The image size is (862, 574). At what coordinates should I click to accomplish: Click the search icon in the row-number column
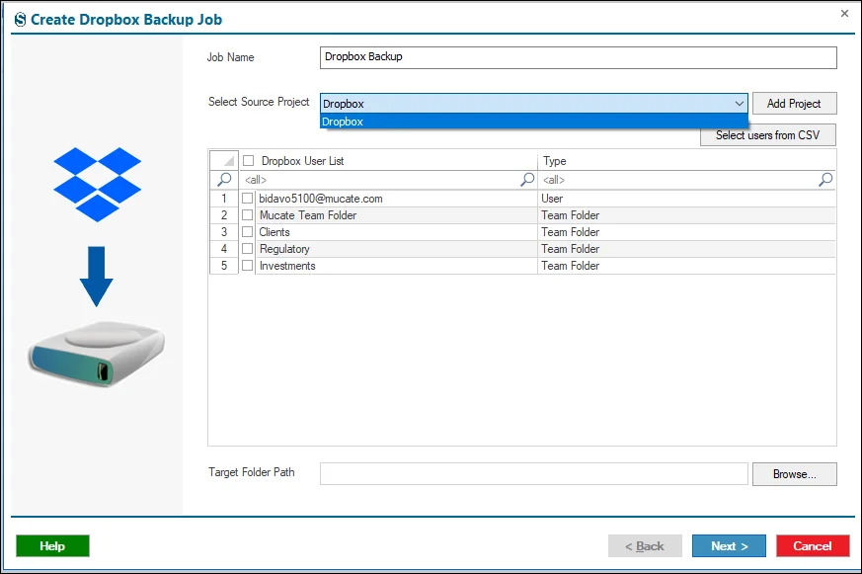pyautogui.click(x=224, y=179)
